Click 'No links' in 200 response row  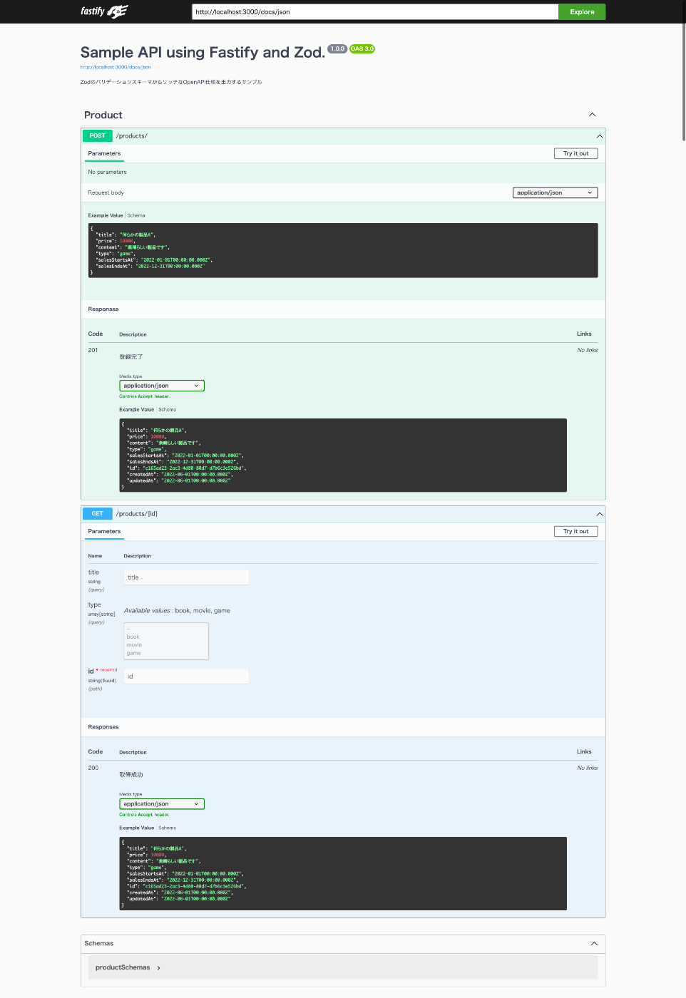[x=588, y=768]
